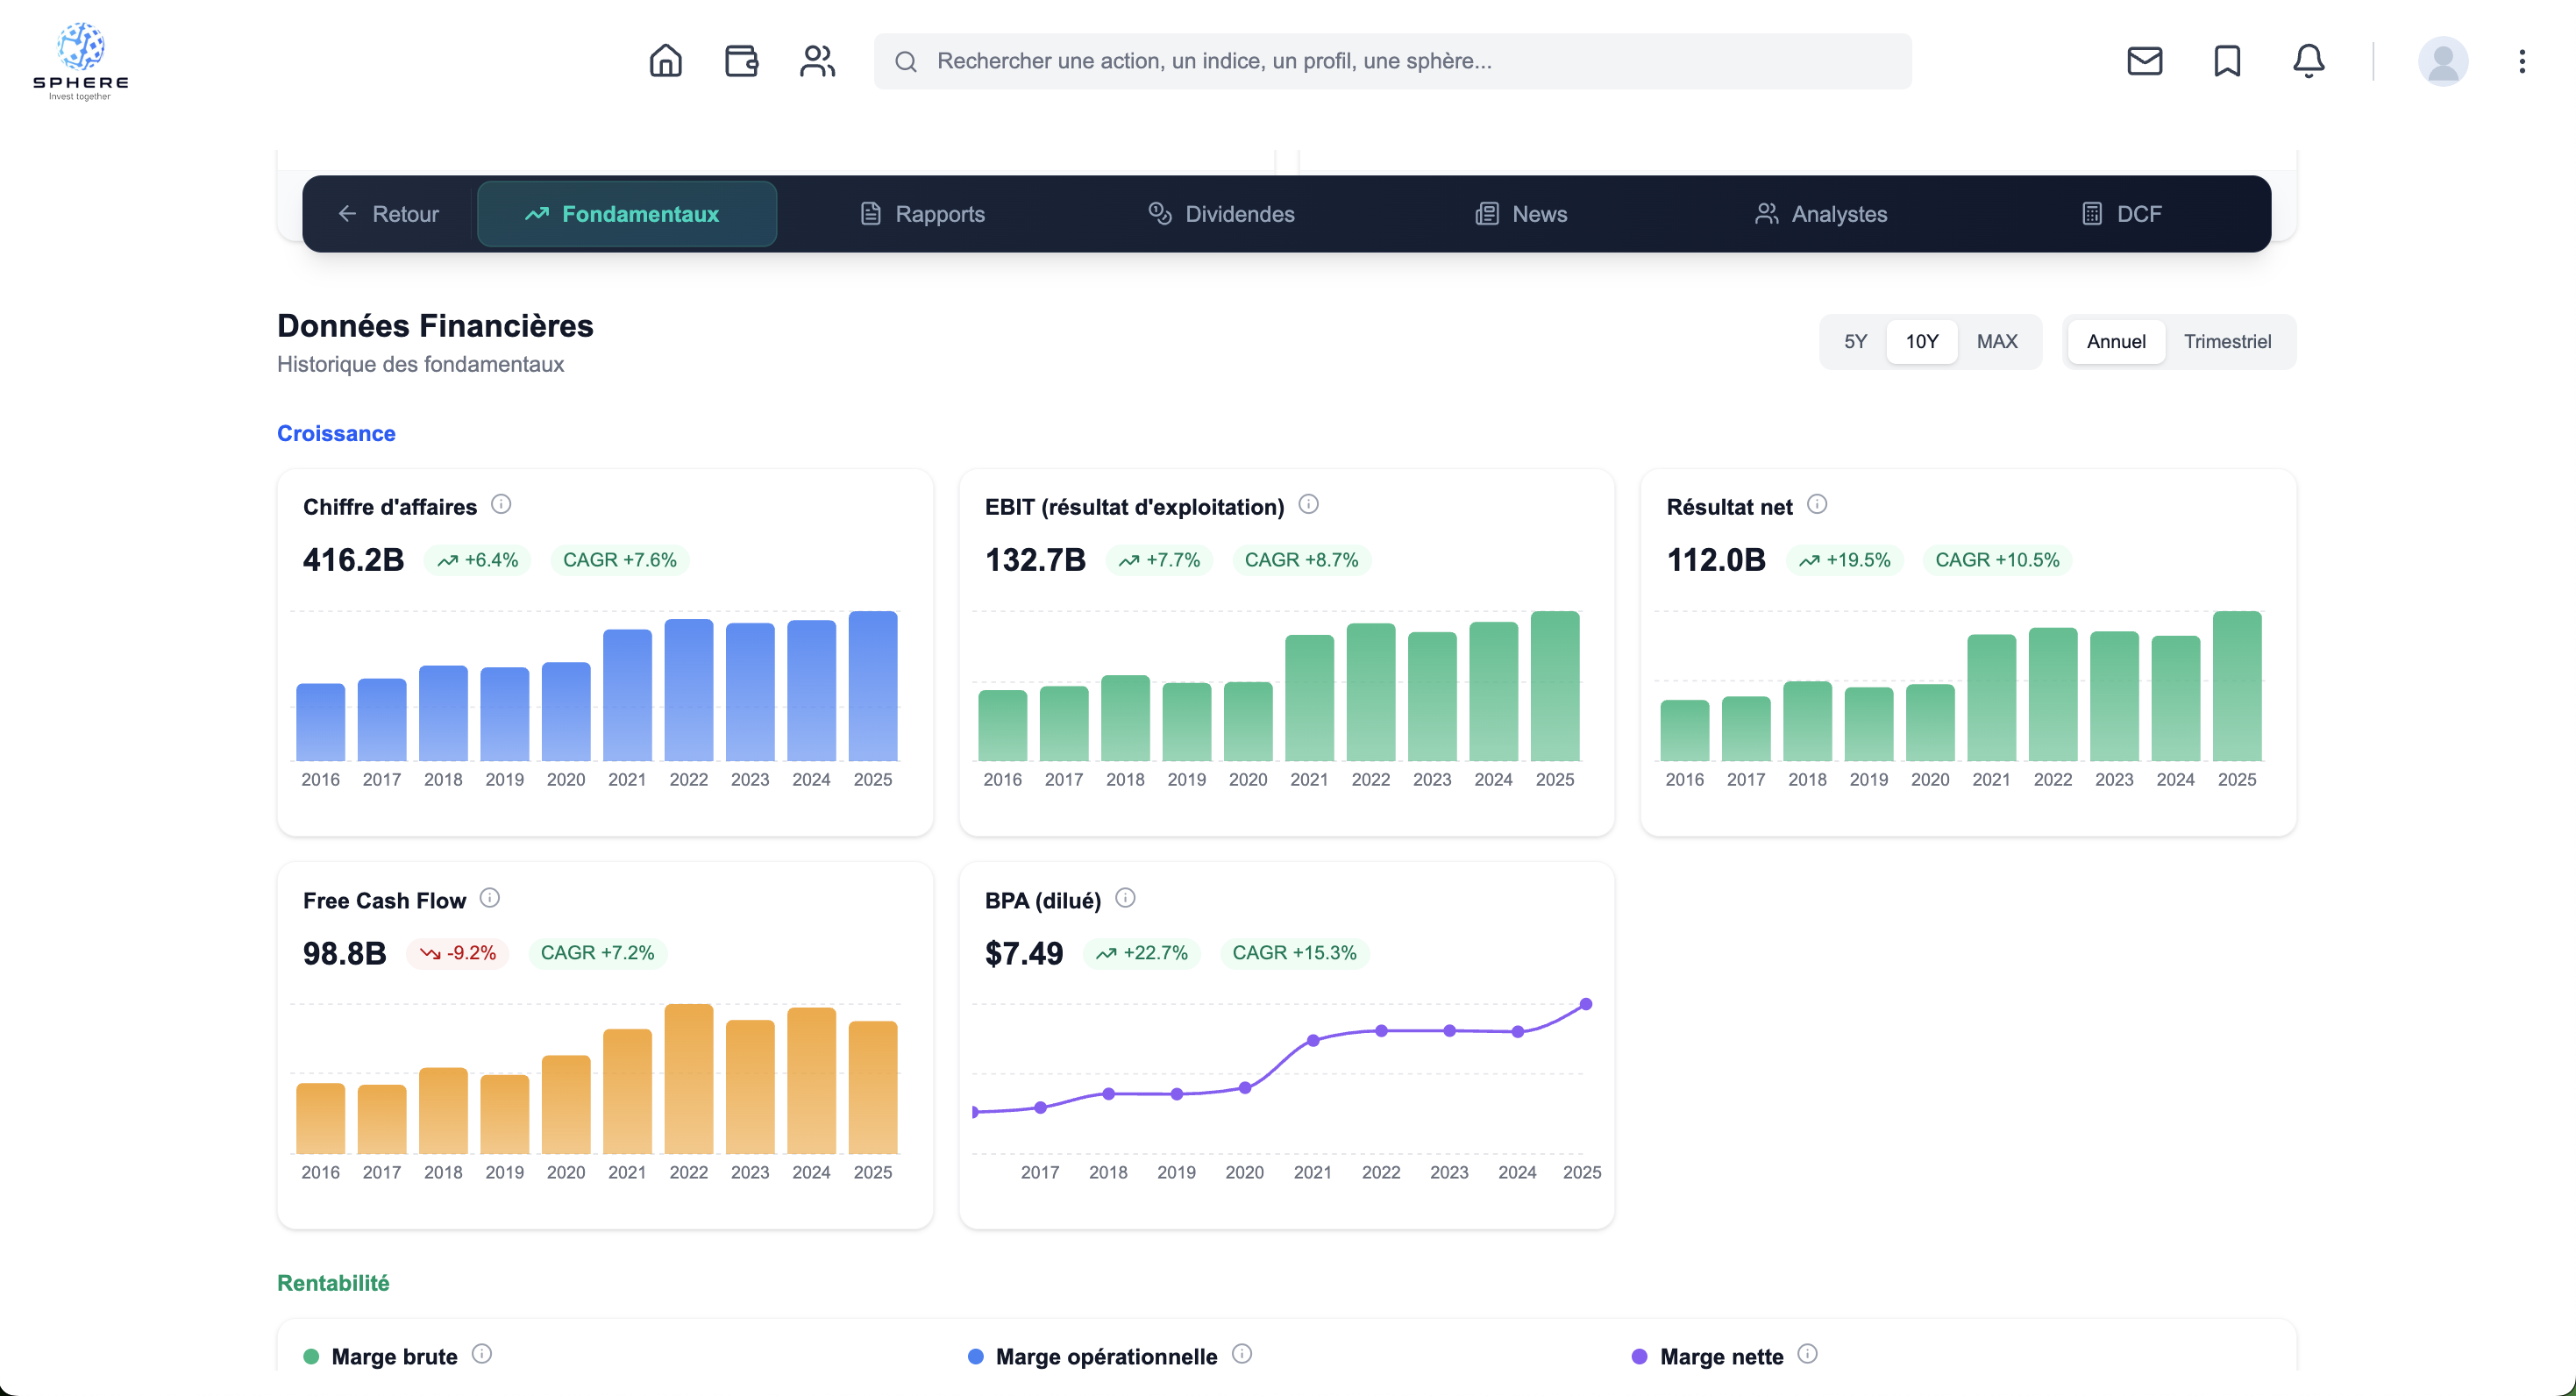The width and height of the screenshot is (2576, 1396).
Task: Click info icon beside Free Cash Flow
Action: 489,898
